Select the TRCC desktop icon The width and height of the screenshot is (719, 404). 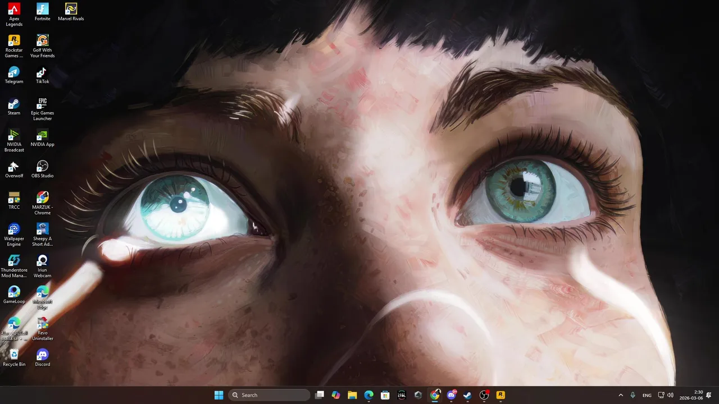[x=14, y=200]
